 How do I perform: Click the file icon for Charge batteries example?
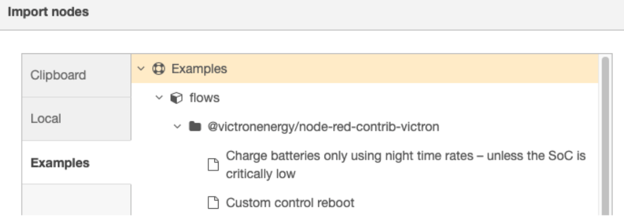click(212, 165)
